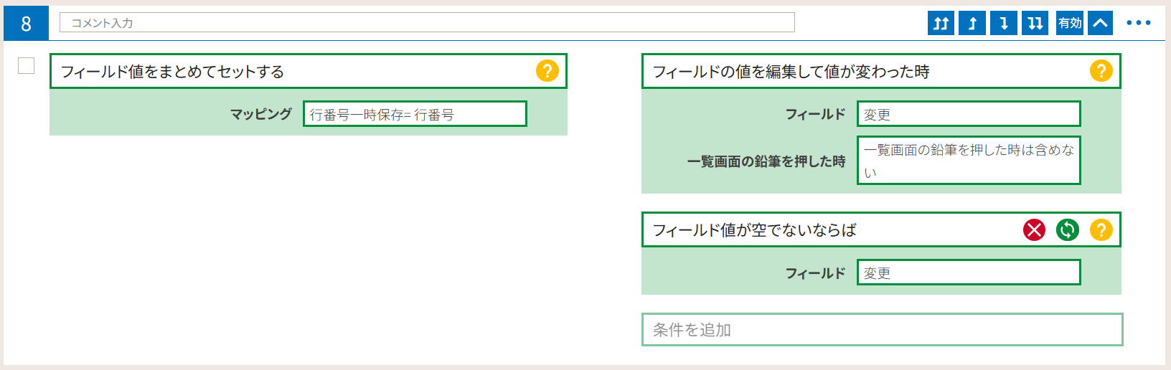Viewport: 1171px width, 370px height.
Task: Open help for フィールド値をまとめてセットする
Action: 547,71
